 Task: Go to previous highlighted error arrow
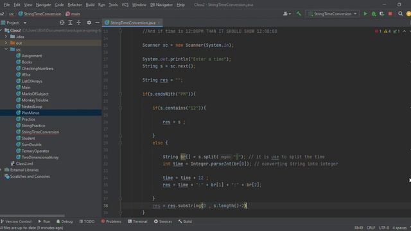pyautogui.click(x=405, y=31)
